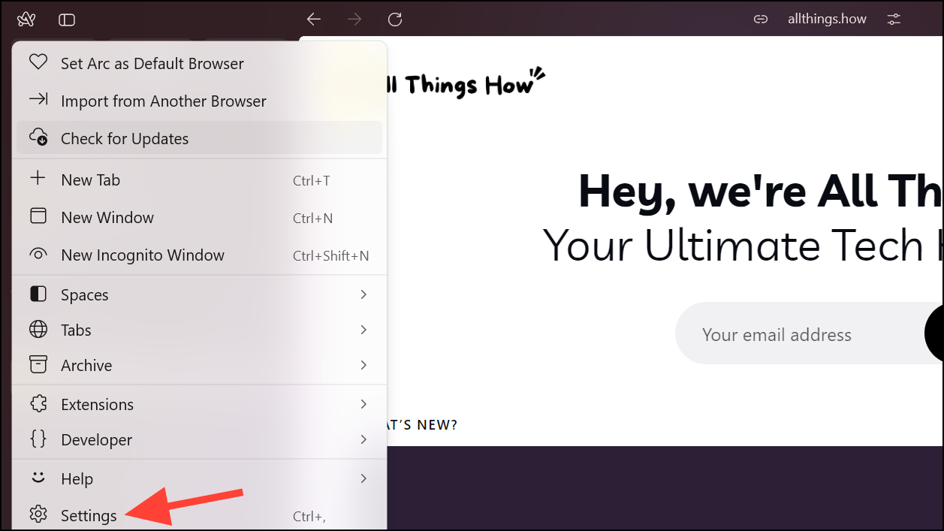Click the Ctrl+, shortcut label
This screenshot has width=944, height=531.
pyautogui.click(x=309, y=517)
